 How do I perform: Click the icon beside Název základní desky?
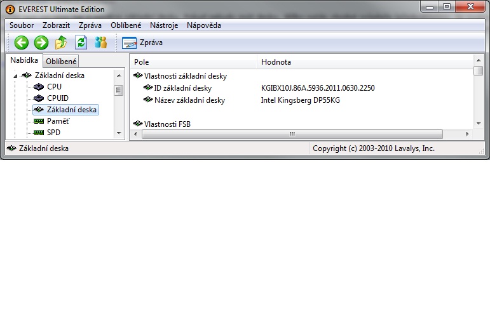click(x=148, y=100)
